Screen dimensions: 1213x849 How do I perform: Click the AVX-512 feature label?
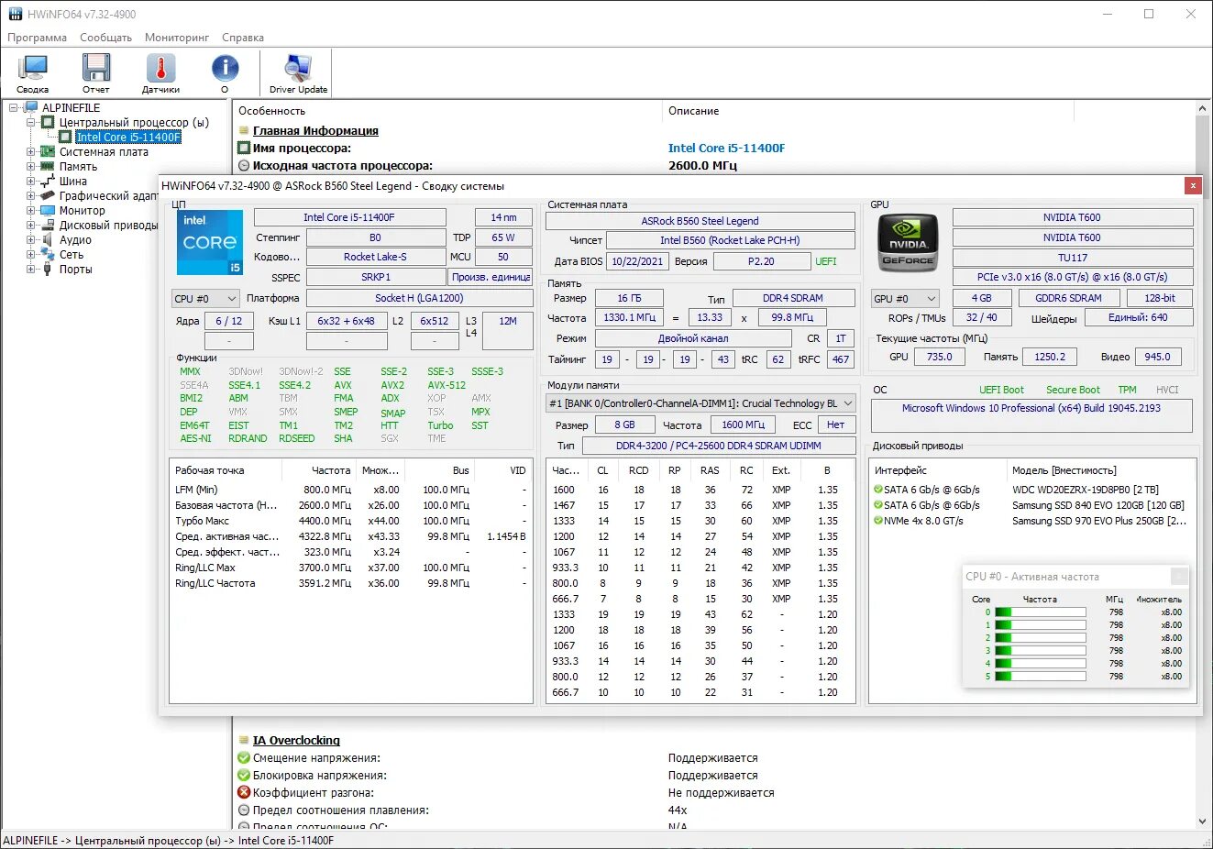(x=447, y=385)
